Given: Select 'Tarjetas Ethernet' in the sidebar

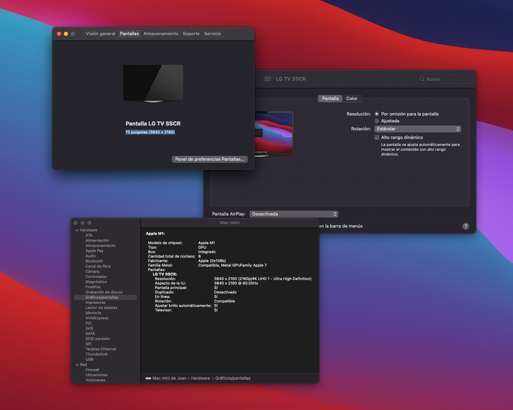Looking at the screenshot, I should [x=101, y=349].
